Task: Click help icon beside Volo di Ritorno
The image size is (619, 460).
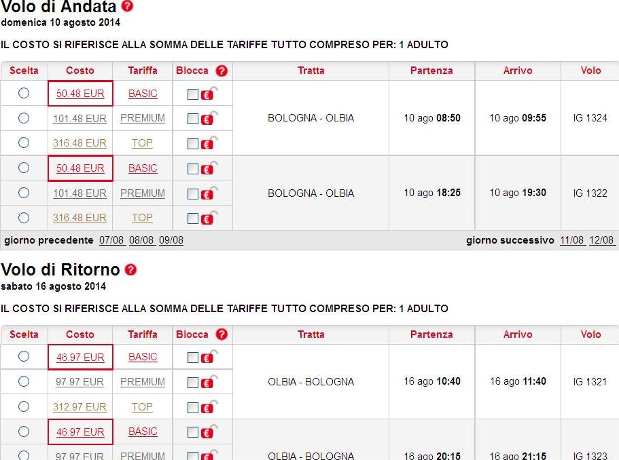Action: pos(130,269)
